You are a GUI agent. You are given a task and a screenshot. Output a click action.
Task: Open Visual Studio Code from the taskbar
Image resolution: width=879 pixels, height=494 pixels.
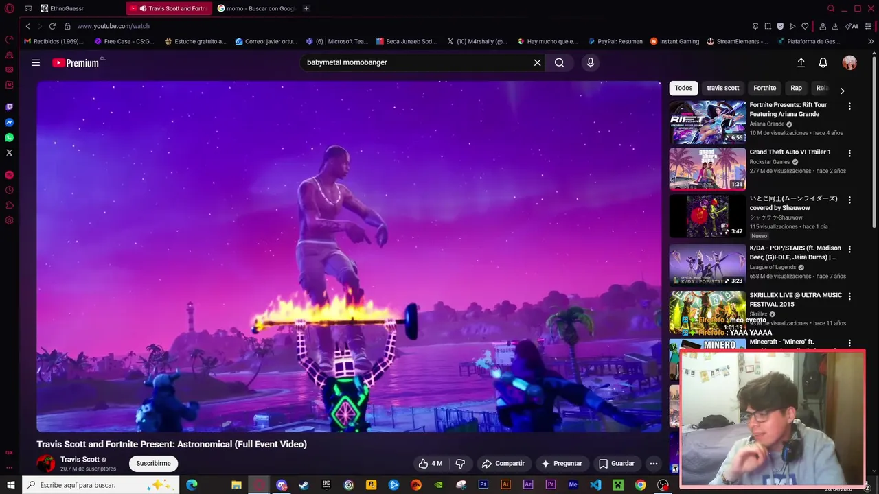point(595,485)
